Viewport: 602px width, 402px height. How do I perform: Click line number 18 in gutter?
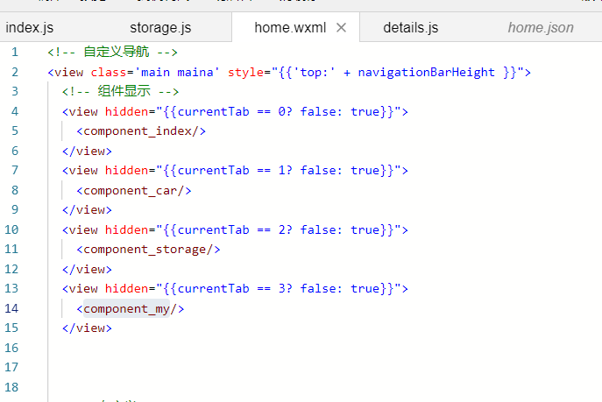point(11,387)
